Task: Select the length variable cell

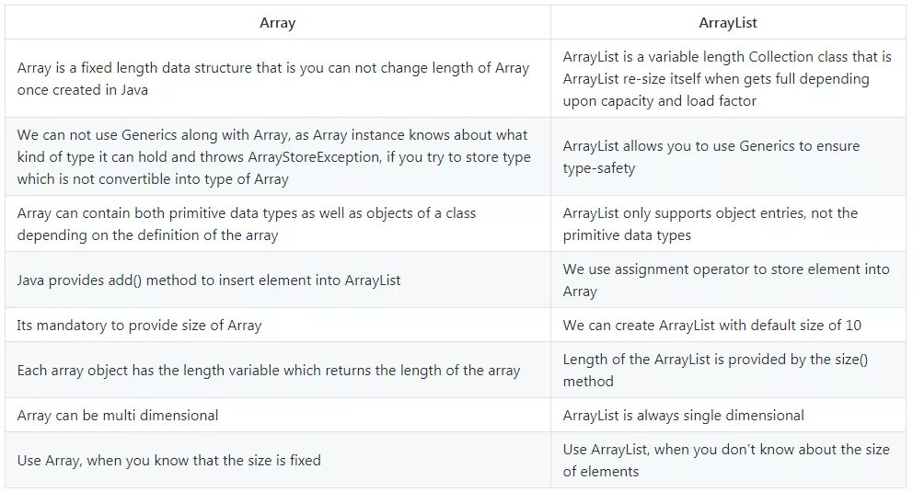Action: pyautogui.click(x=278, y=370)
